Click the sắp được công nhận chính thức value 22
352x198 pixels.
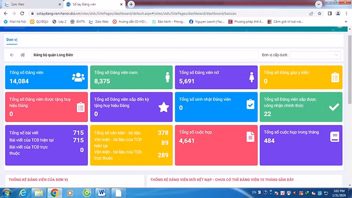point(268,114)
